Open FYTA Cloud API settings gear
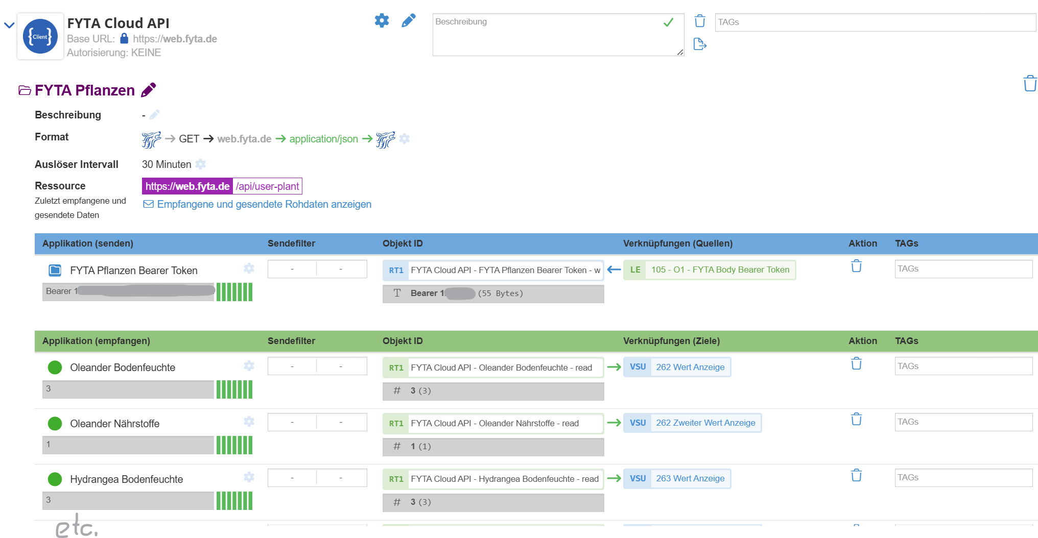The height and width of the screenshot is (538, 1038). [382, 20]
